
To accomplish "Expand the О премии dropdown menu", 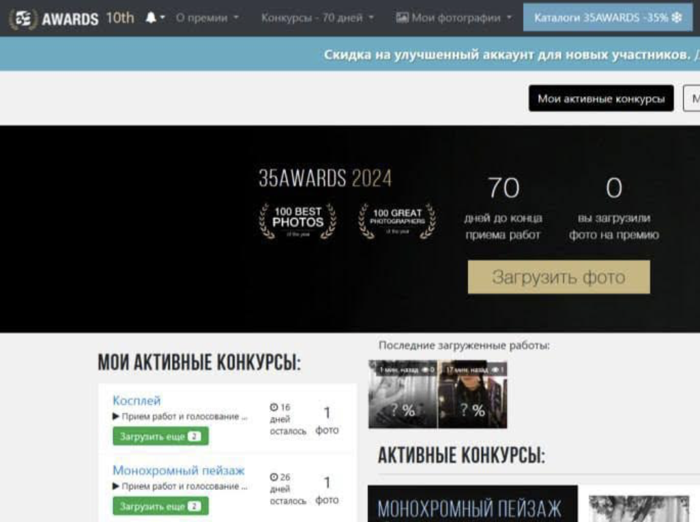I will [207, 18].
